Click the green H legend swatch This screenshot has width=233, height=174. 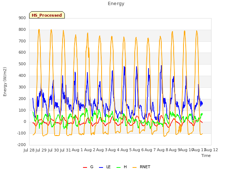coord(118,167)
